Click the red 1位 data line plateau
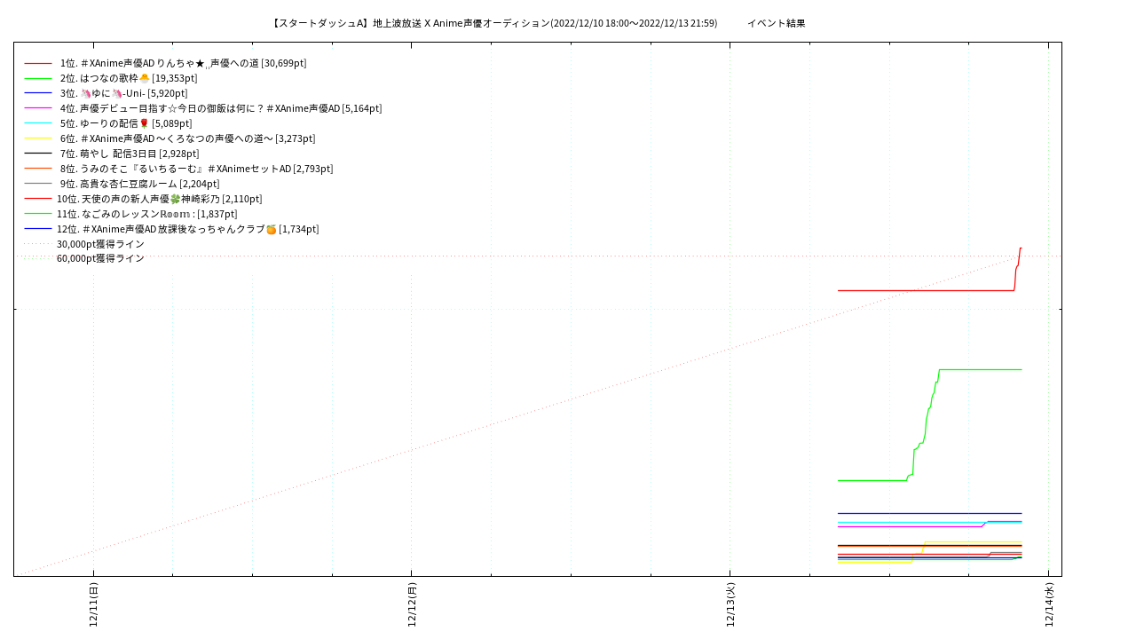 (x=926, y=290)
